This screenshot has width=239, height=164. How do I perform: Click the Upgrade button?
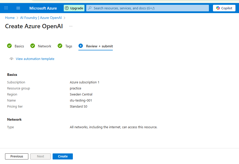pyautogui.click(x=74, y=8)
